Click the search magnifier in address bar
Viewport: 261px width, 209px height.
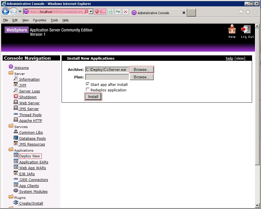(86, 12)
